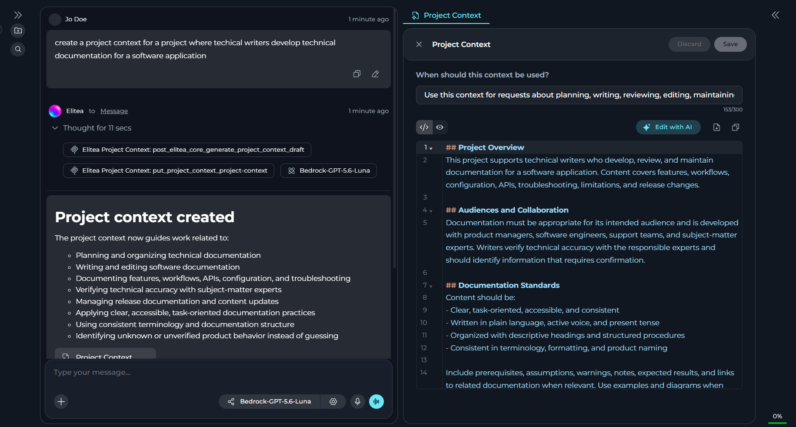796x427 pixels.
Task: Select the Project Context tab
Action: (x=446, y=15)
